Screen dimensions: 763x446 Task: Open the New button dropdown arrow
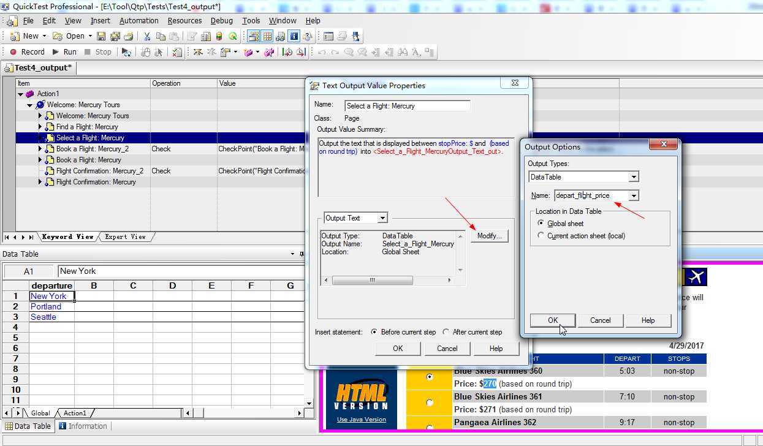(x=44, y=36)
